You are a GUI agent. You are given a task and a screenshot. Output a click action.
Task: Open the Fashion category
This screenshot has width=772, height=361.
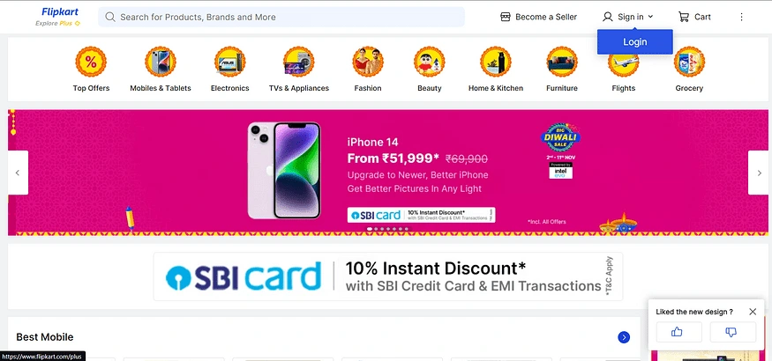click(x=368, y=70)
